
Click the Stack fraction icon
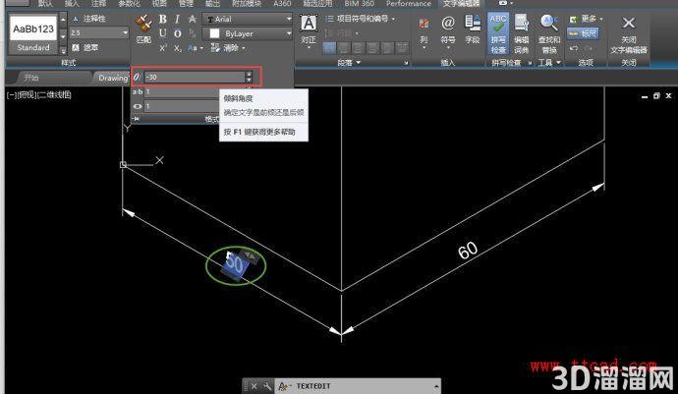pos(192,33)
